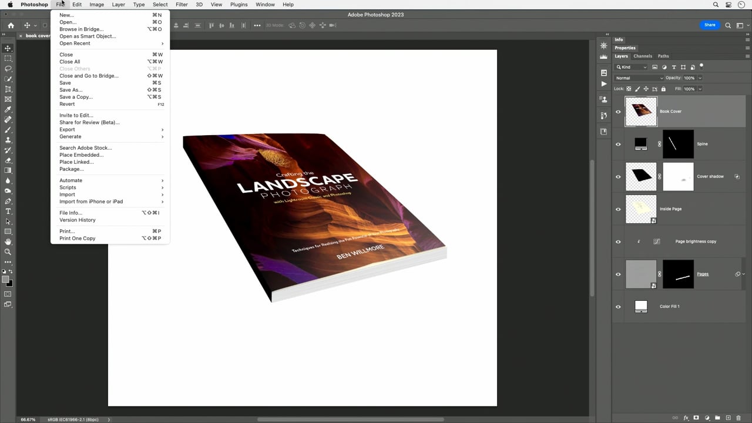Filter layers by type layers icon
The image size is (752, 423).
[x=674, y=67]
